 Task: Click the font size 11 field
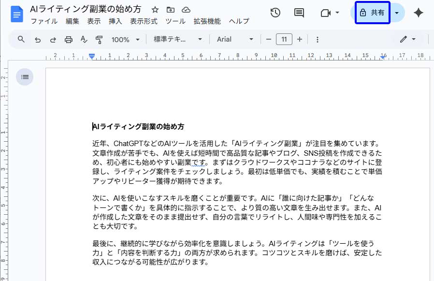coord(284,39)
